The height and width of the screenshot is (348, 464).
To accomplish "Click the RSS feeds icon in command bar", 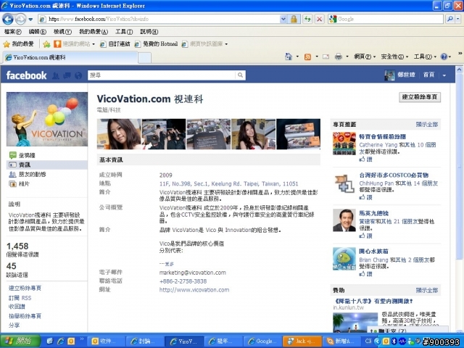I will [x=307, y=57].
